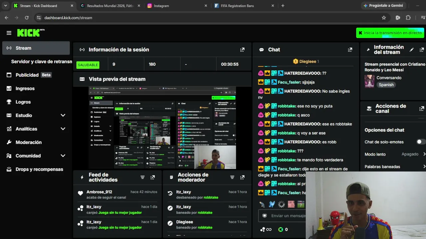426x239 pixels.
Task: Click the Conversando category thumbnail
Action: 369,81
